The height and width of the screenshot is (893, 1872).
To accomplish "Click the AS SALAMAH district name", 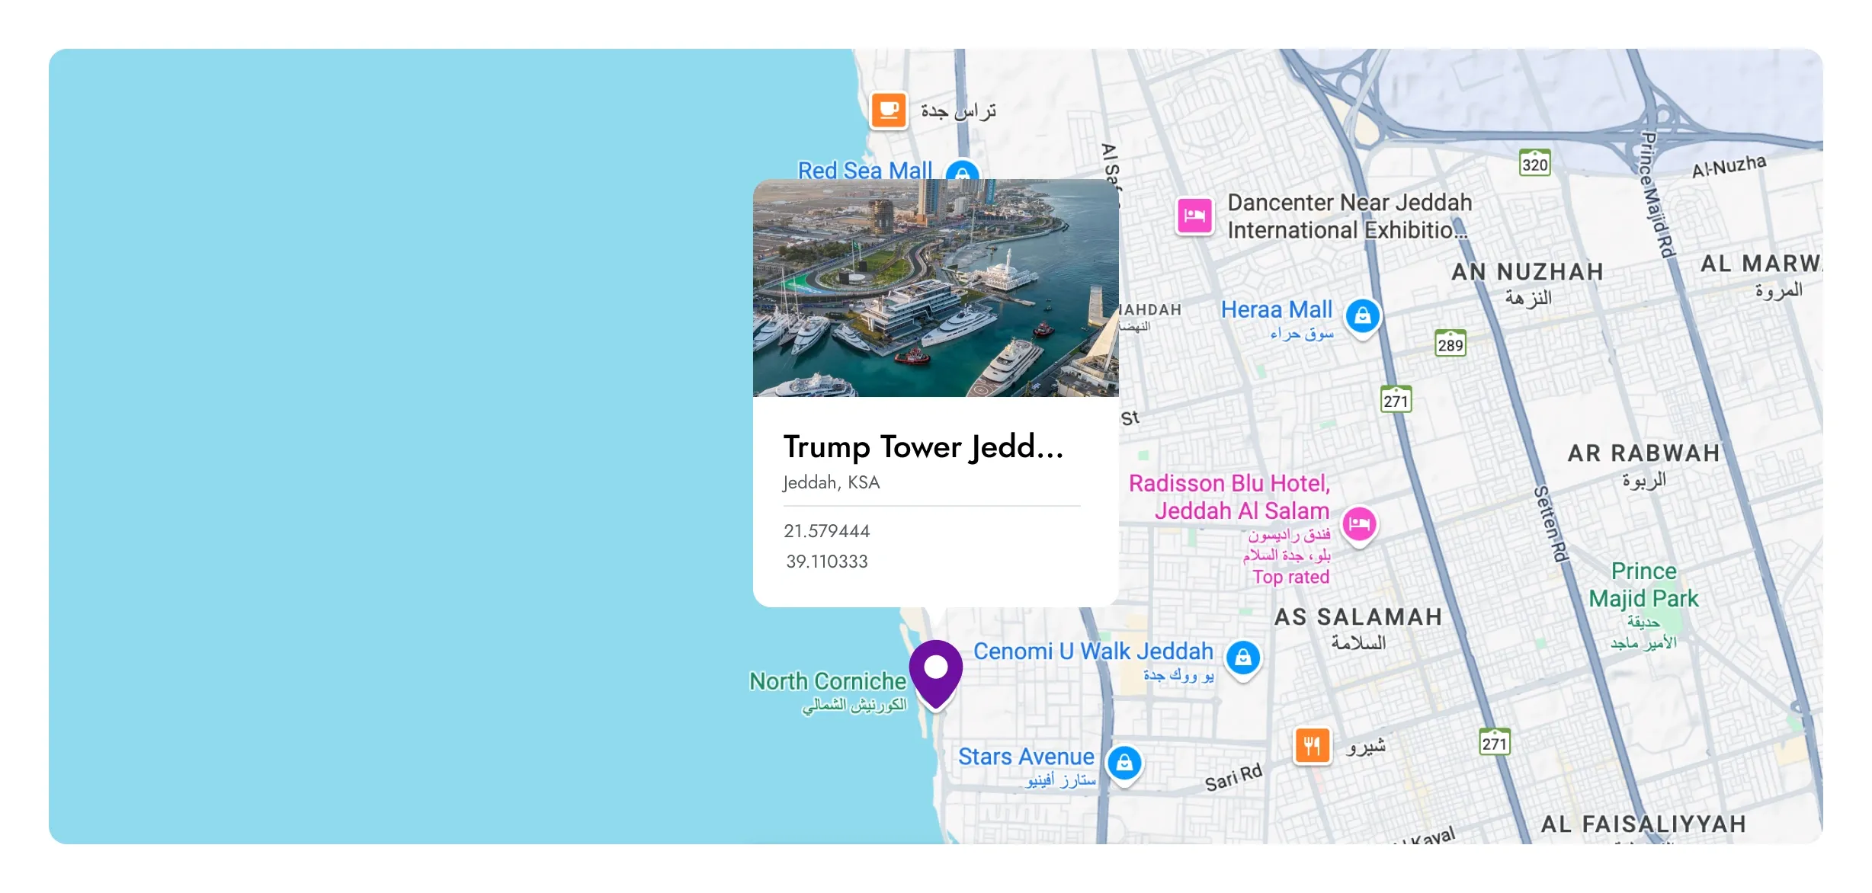I will [1358, 617].
